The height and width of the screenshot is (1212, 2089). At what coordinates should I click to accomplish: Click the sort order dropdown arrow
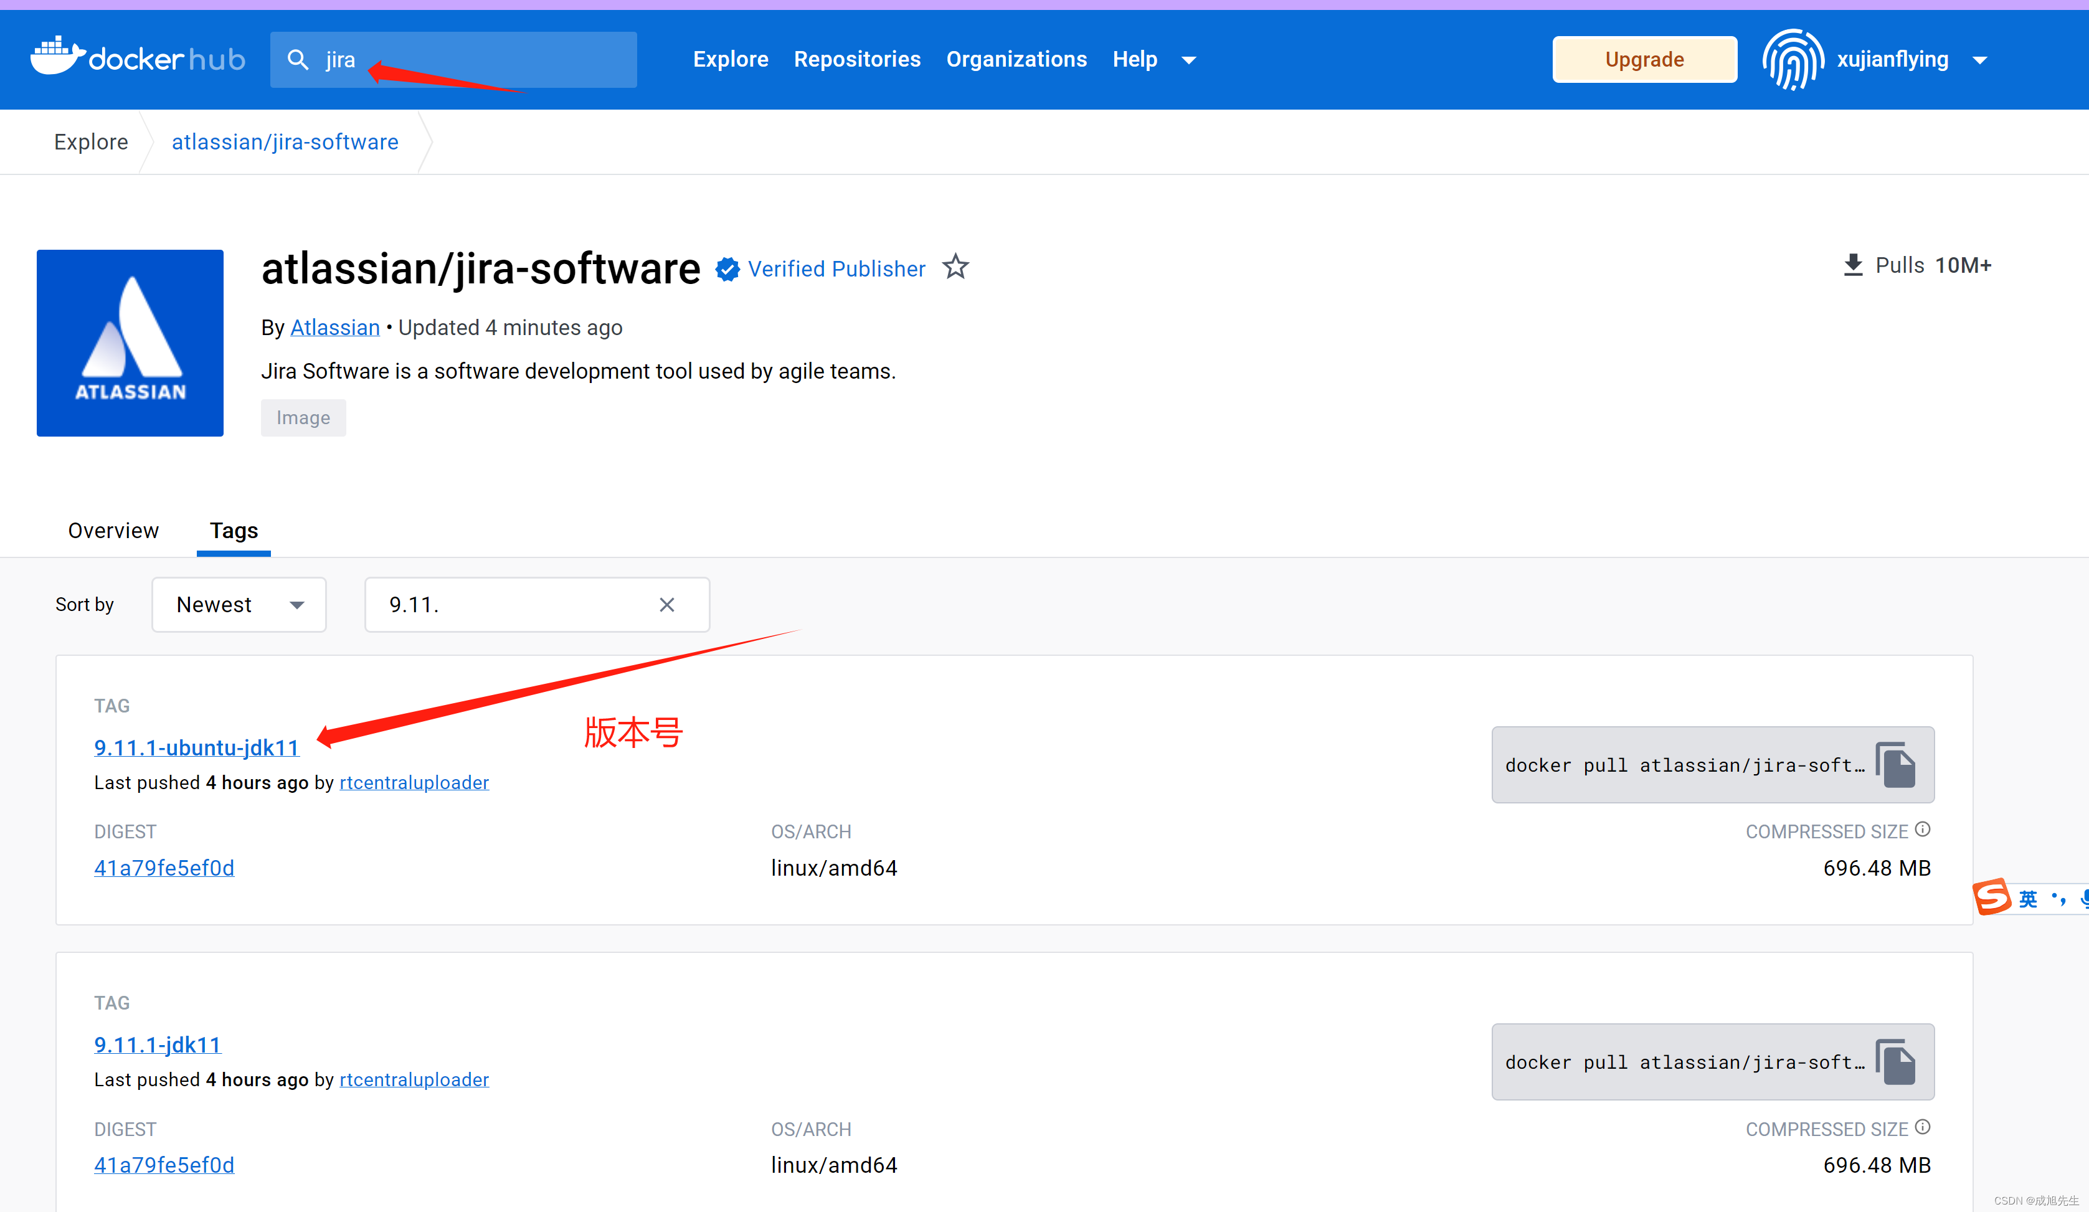pyautogui.click(x=297, y=603)
